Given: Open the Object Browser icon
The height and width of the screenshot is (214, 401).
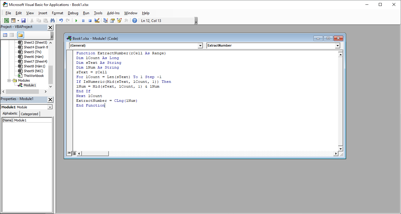Looking at the screenshot, I should pyautogui.click(x=119, y=20).
